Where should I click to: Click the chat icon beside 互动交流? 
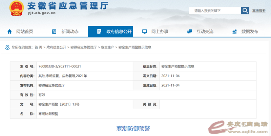click(x=190, y=31)
